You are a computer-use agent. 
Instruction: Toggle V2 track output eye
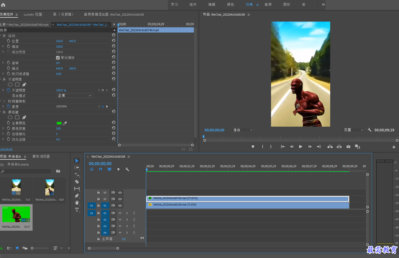(x=120, y=199)
